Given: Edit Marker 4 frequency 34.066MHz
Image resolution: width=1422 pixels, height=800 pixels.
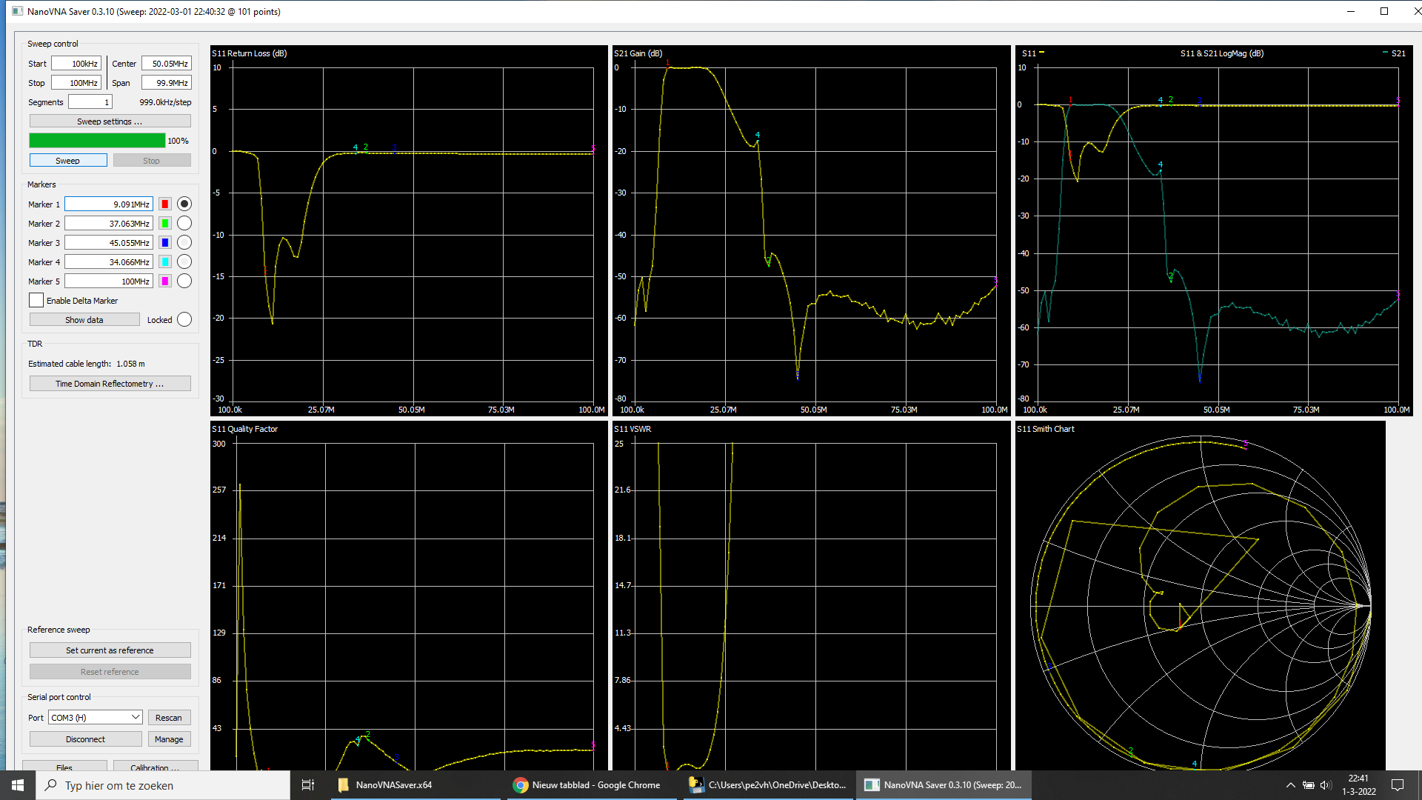Looking at the screenshot, I should pos(109,261).
